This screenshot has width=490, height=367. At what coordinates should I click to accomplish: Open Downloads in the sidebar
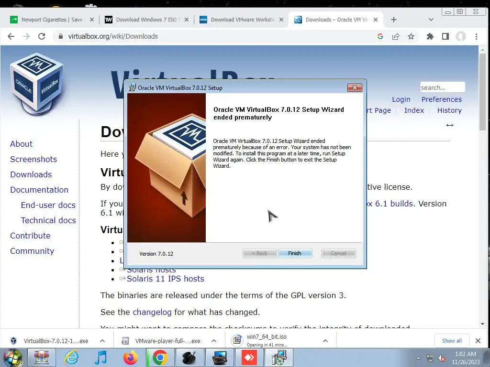point(31,174)
